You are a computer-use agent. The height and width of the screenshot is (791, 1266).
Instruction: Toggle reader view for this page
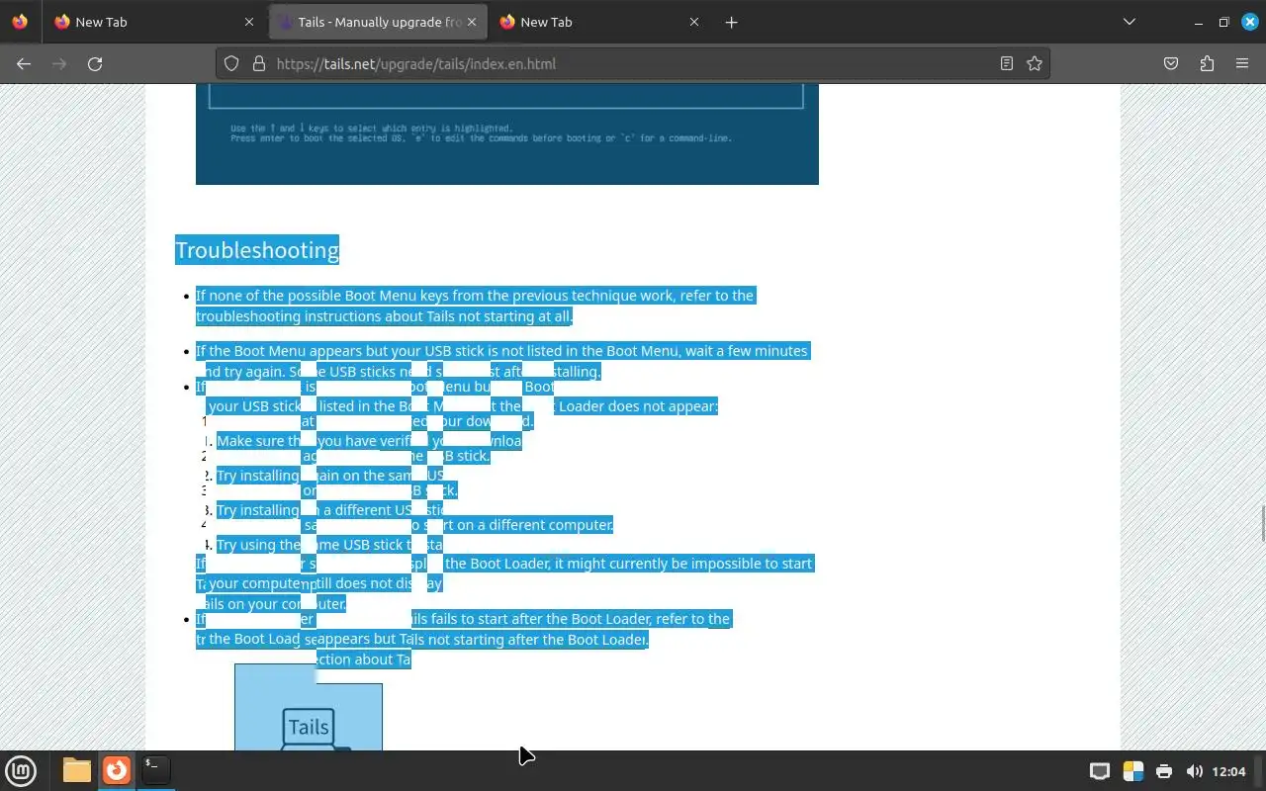click(x=1007, y=63)
